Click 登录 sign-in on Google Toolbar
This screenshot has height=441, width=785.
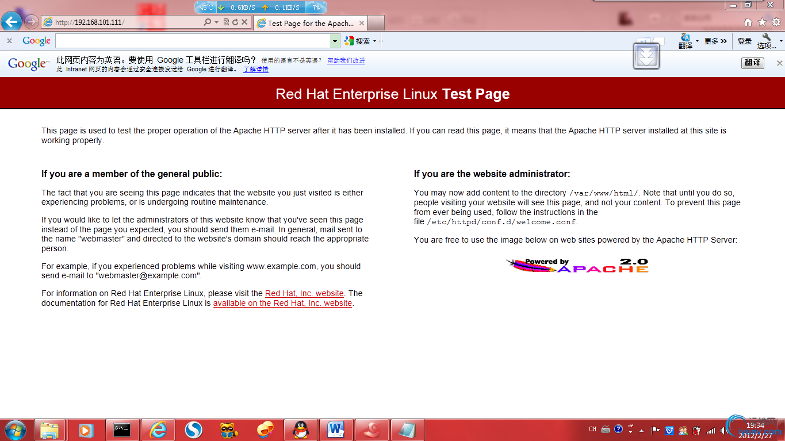coord(745,41)
